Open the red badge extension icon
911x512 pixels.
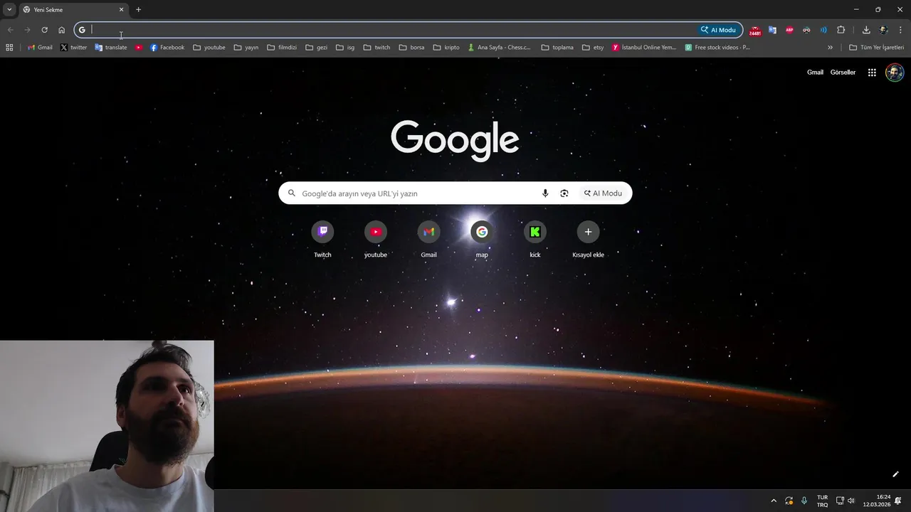[755, 31]
